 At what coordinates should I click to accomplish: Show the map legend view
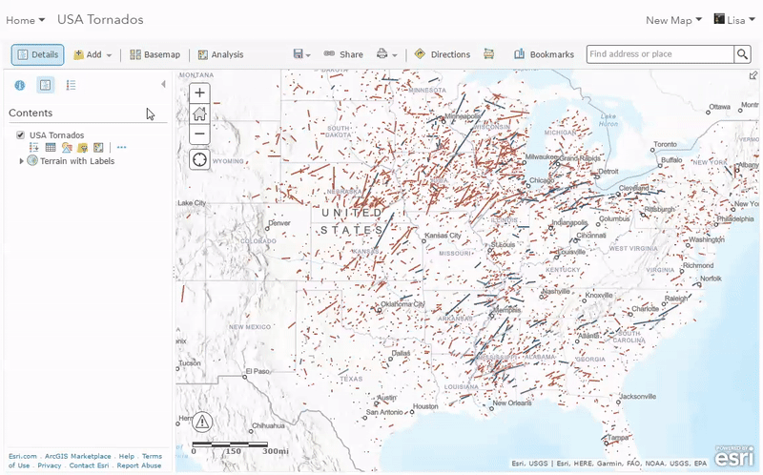(x=71, y=86)
